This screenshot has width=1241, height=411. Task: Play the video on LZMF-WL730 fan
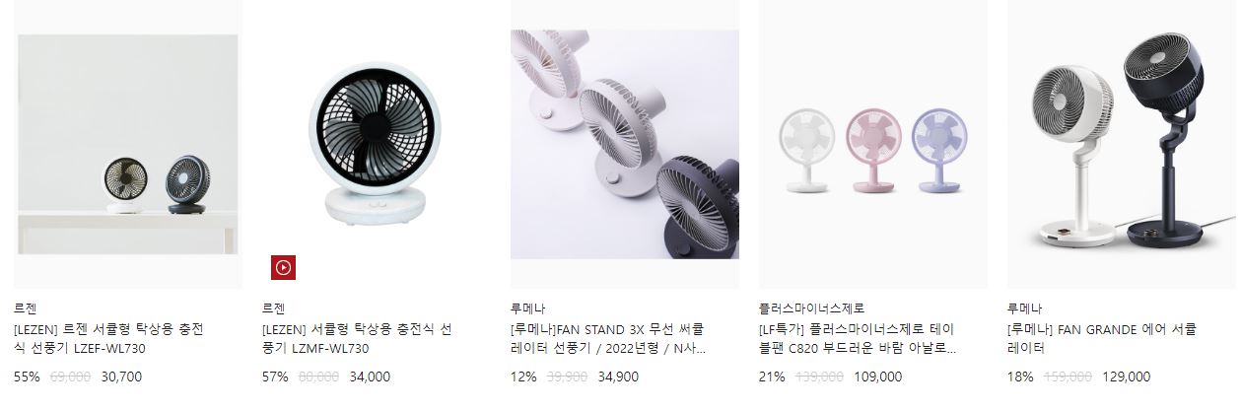pos(283,267)
